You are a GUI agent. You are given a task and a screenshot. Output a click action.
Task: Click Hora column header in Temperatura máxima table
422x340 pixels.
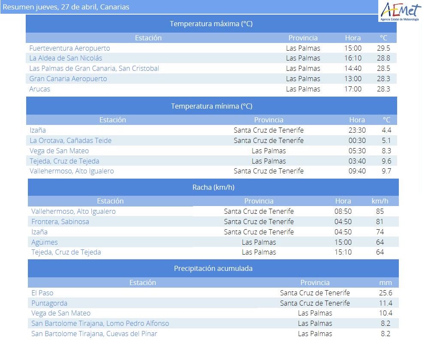point(353,38)
